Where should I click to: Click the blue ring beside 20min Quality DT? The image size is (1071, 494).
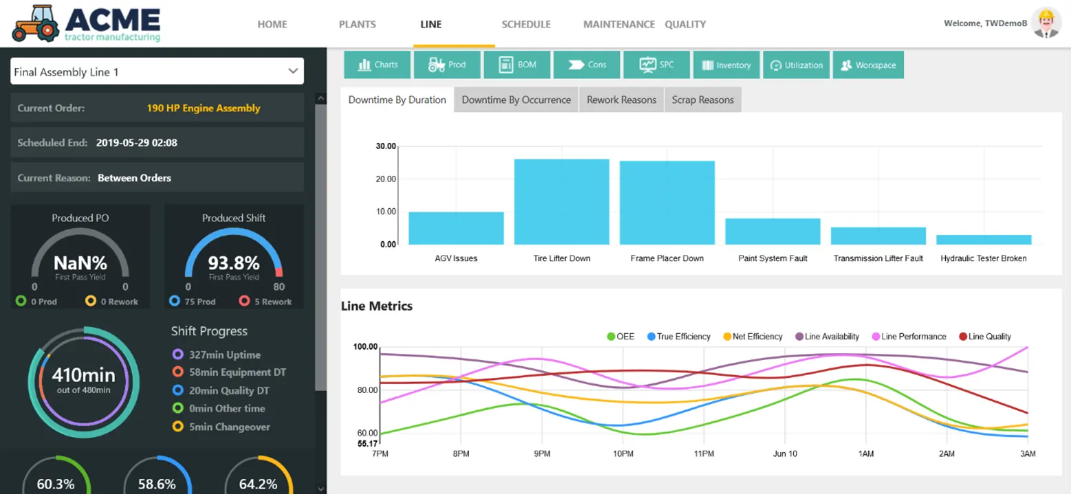coord(177,390)
